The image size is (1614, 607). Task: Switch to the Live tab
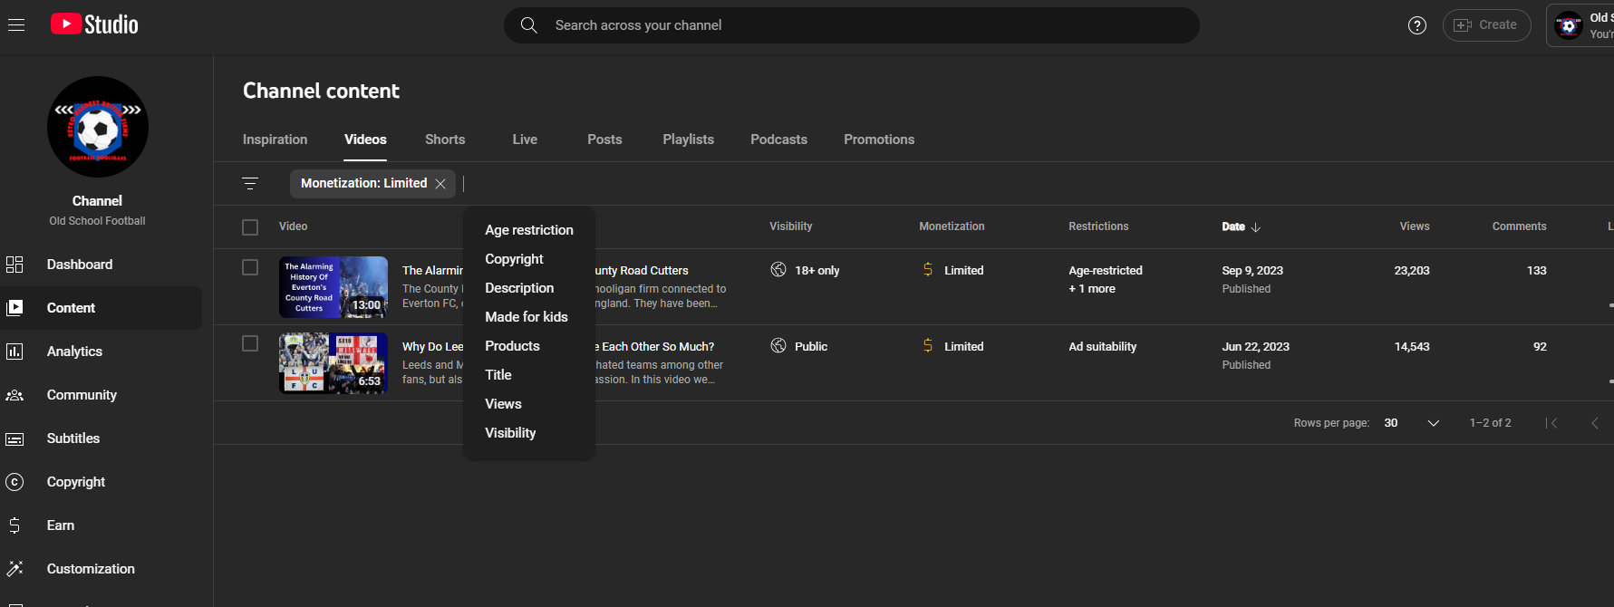(525, 140)
